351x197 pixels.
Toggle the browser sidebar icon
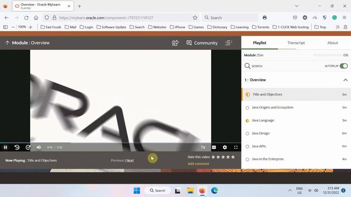pyautogui.click(x=5, y=27)
